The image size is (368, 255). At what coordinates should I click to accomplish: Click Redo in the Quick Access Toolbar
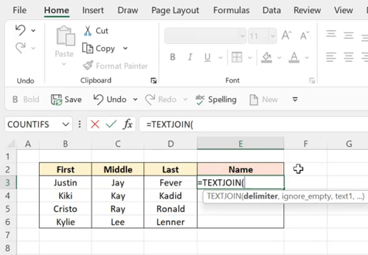tap(161, 99)
